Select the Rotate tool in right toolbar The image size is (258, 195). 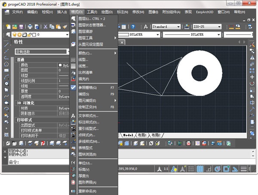point(252,84)
